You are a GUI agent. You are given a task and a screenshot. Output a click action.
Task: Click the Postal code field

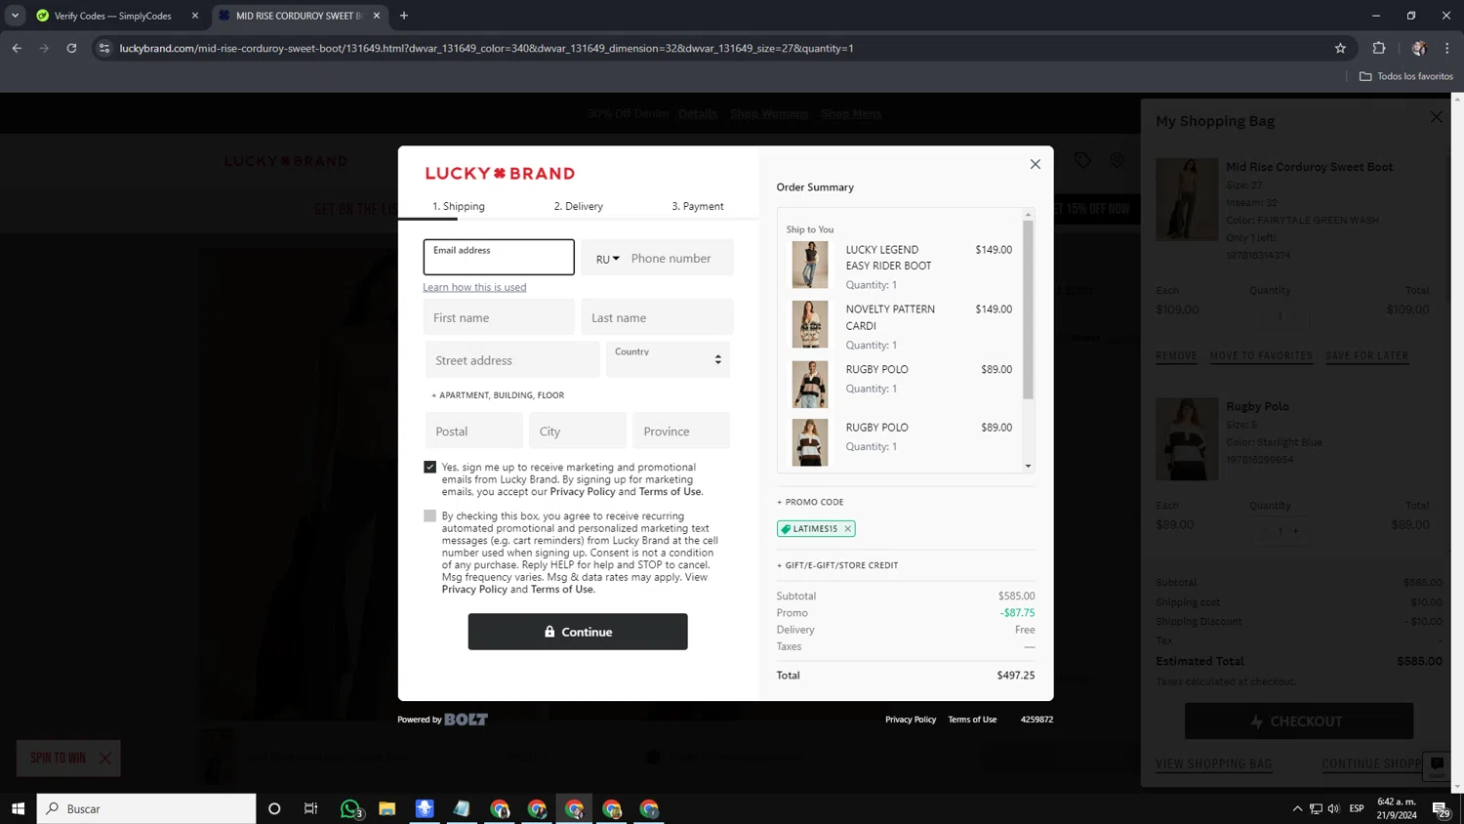pos(474,431)
